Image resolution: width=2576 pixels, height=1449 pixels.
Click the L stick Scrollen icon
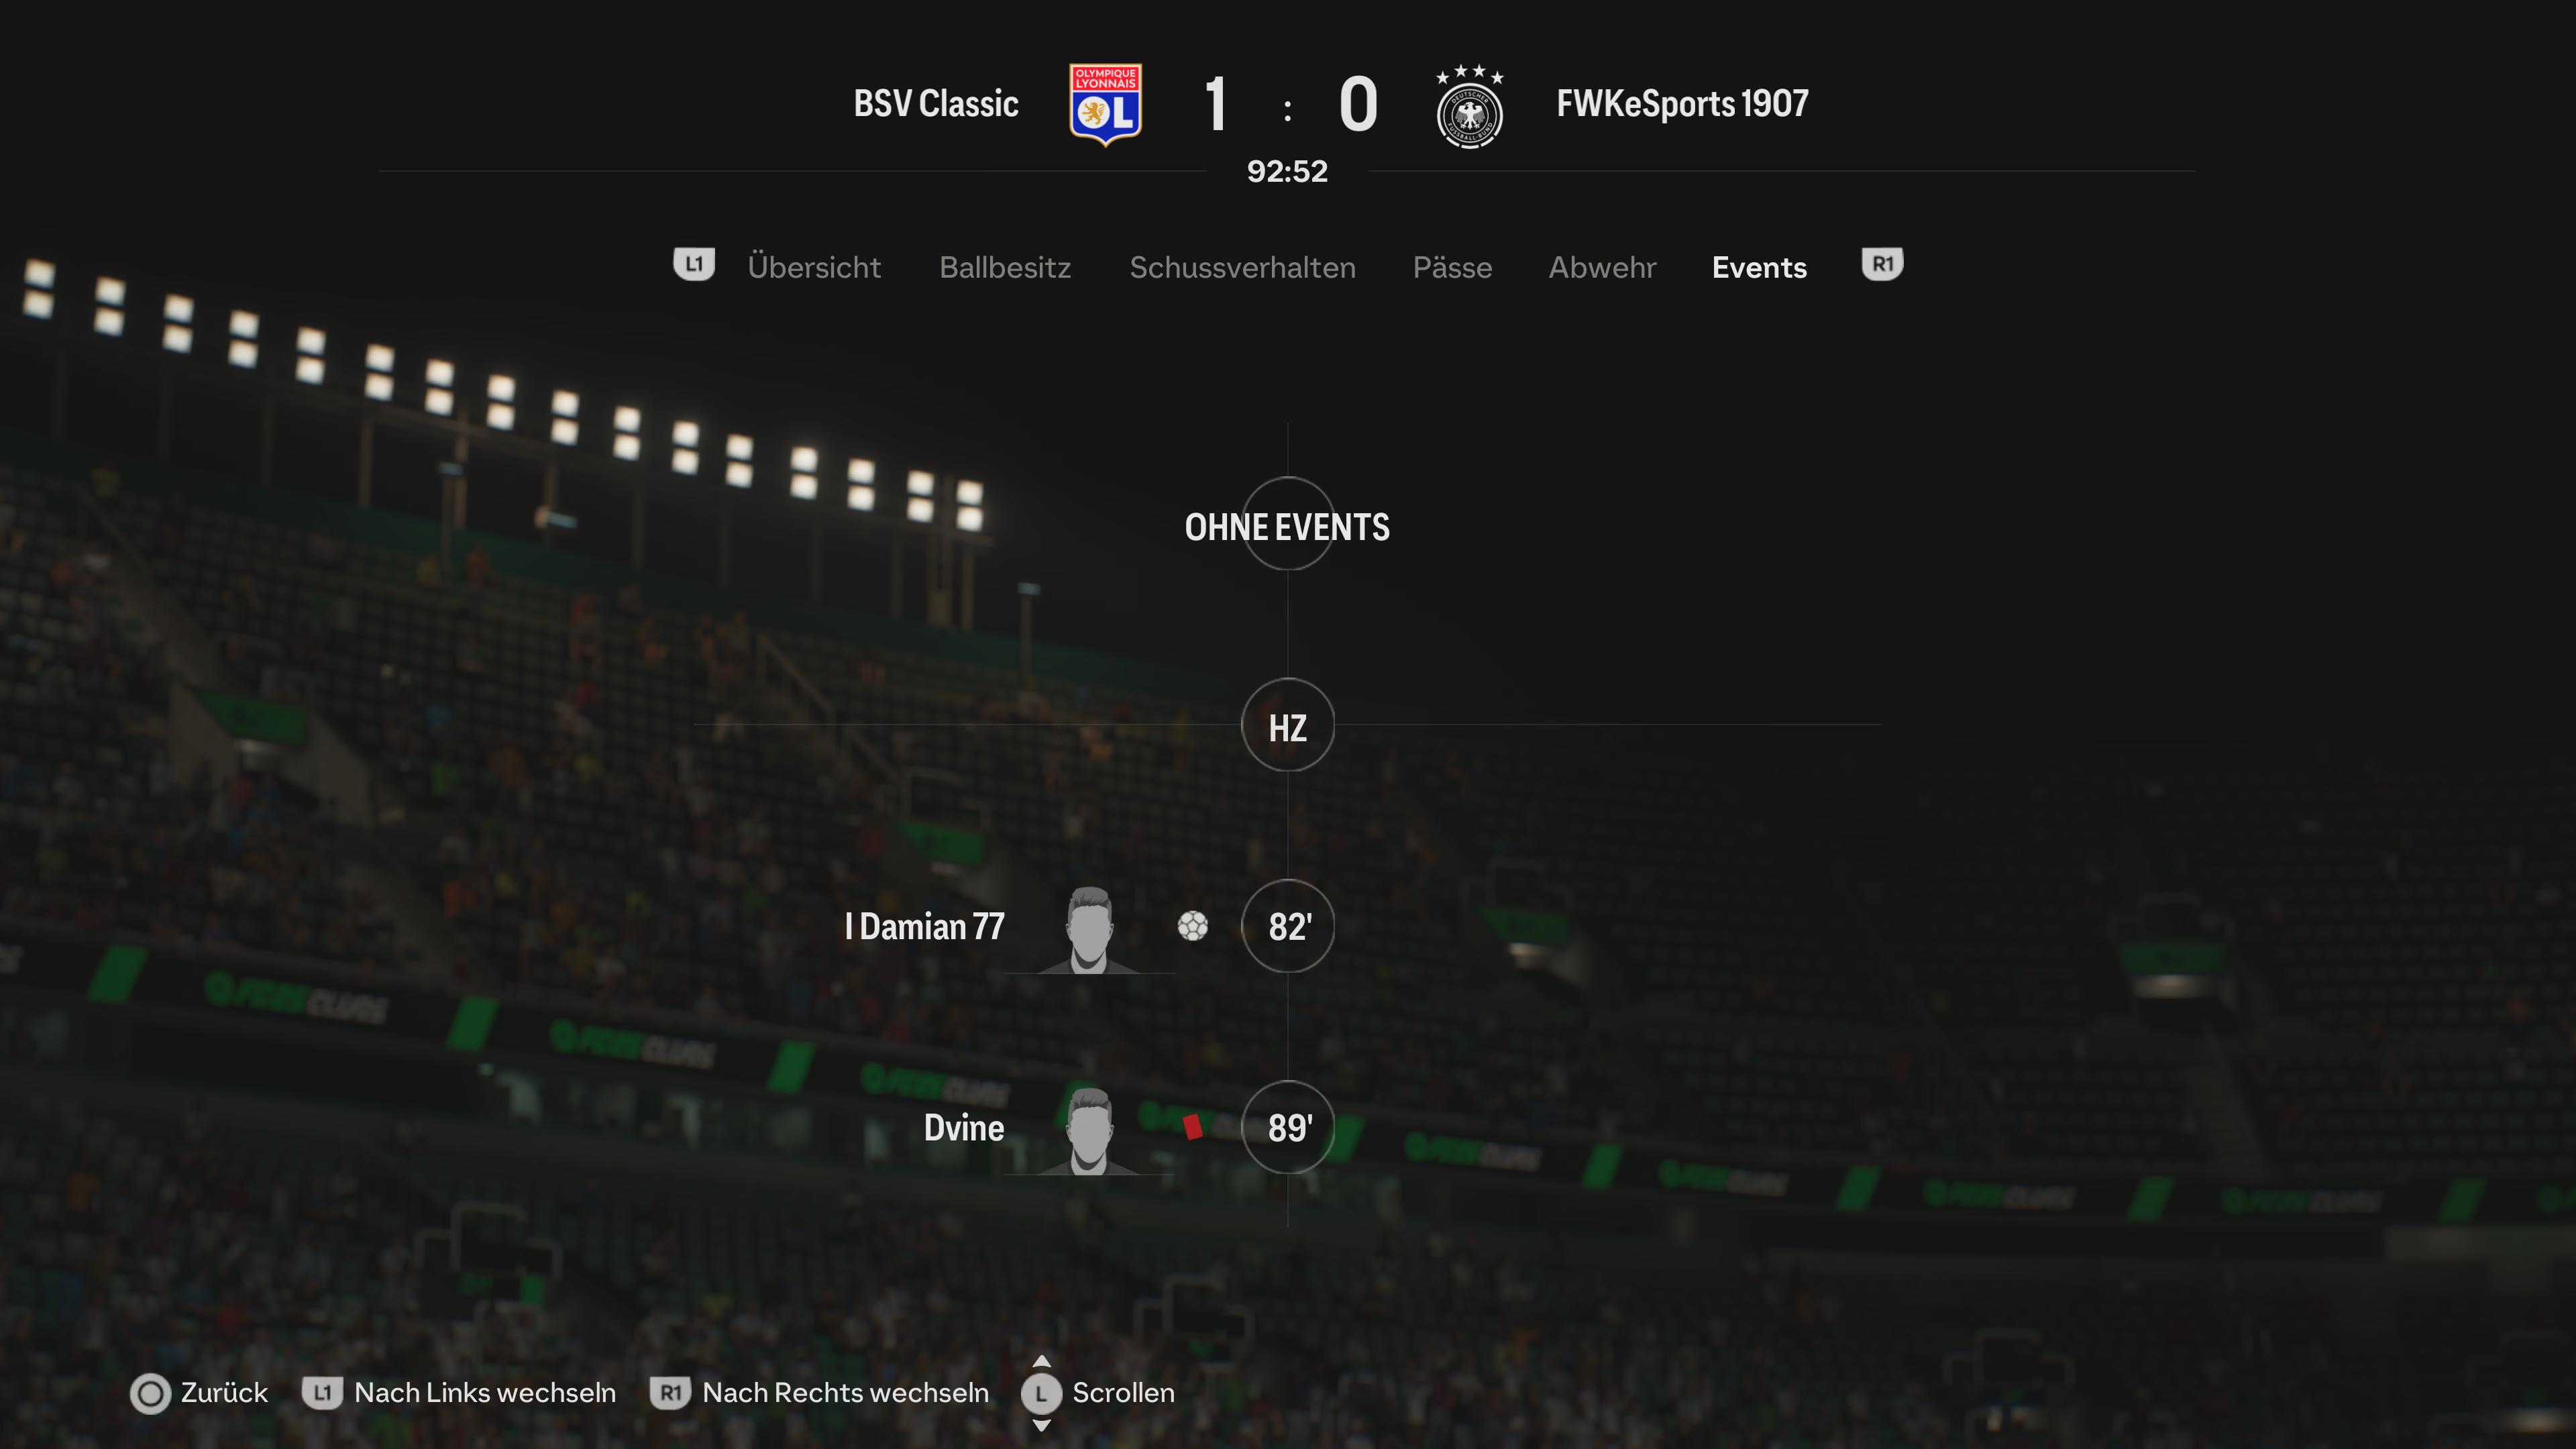tap(1041, 1393)
